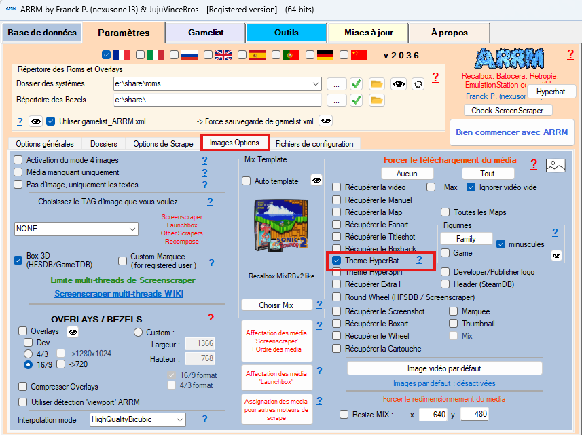The image size is (582, 435).
Task: Click the Resize MIX width field
Action: click(432, 414)
